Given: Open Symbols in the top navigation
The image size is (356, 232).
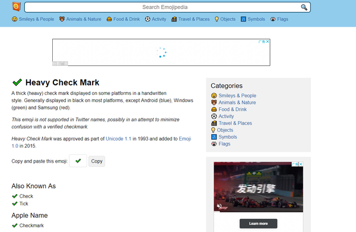Looking at the screenshot, I should point(253,19).
